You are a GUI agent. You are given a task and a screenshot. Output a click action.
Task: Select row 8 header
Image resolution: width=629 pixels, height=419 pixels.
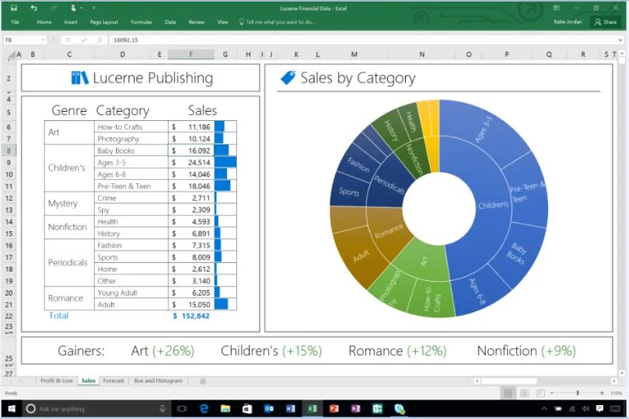(x=9, y=151)
